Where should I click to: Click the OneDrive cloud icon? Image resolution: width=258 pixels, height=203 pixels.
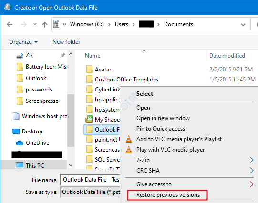click(x=20, y=143)
